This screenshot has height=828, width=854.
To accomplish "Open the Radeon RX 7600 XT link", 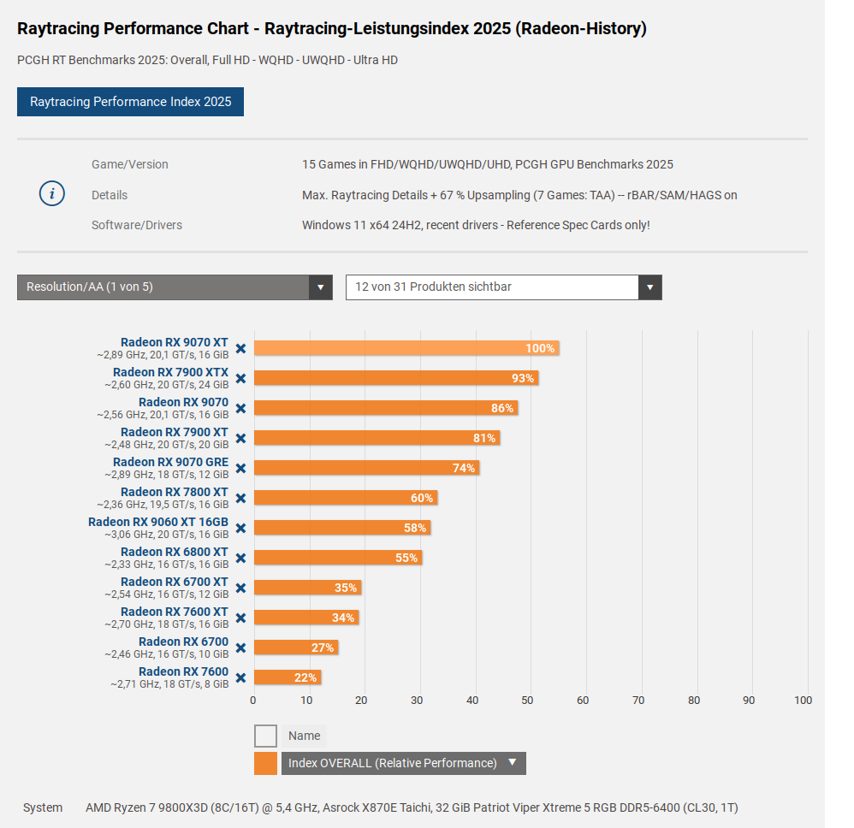I will (x=175, y=612).
